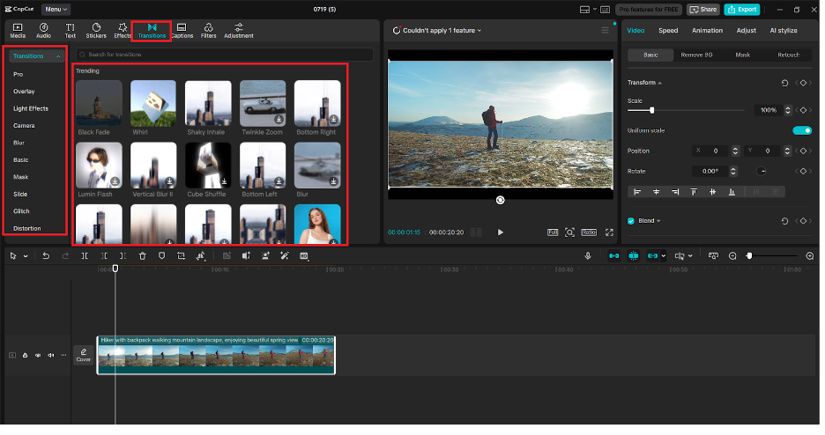The height and width of the screenshot is (435, 825).
Task: Open the Audio panel
Action: pyautogui.click(x=44, y=31)
